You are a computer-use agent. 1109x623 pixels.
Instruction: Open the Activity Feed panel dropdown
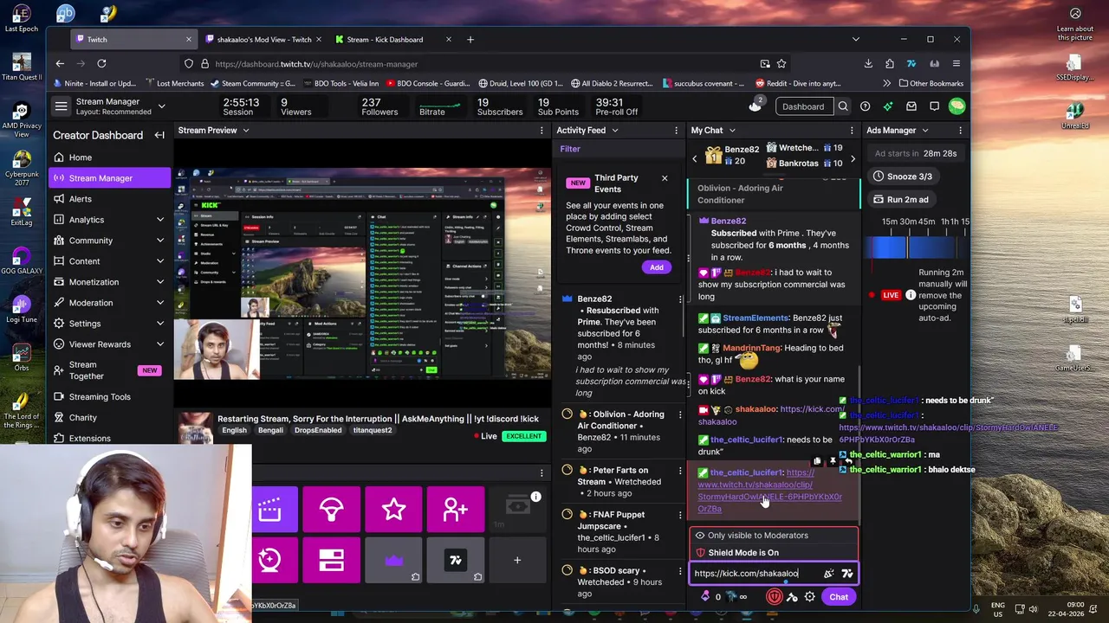coord(614,131)
